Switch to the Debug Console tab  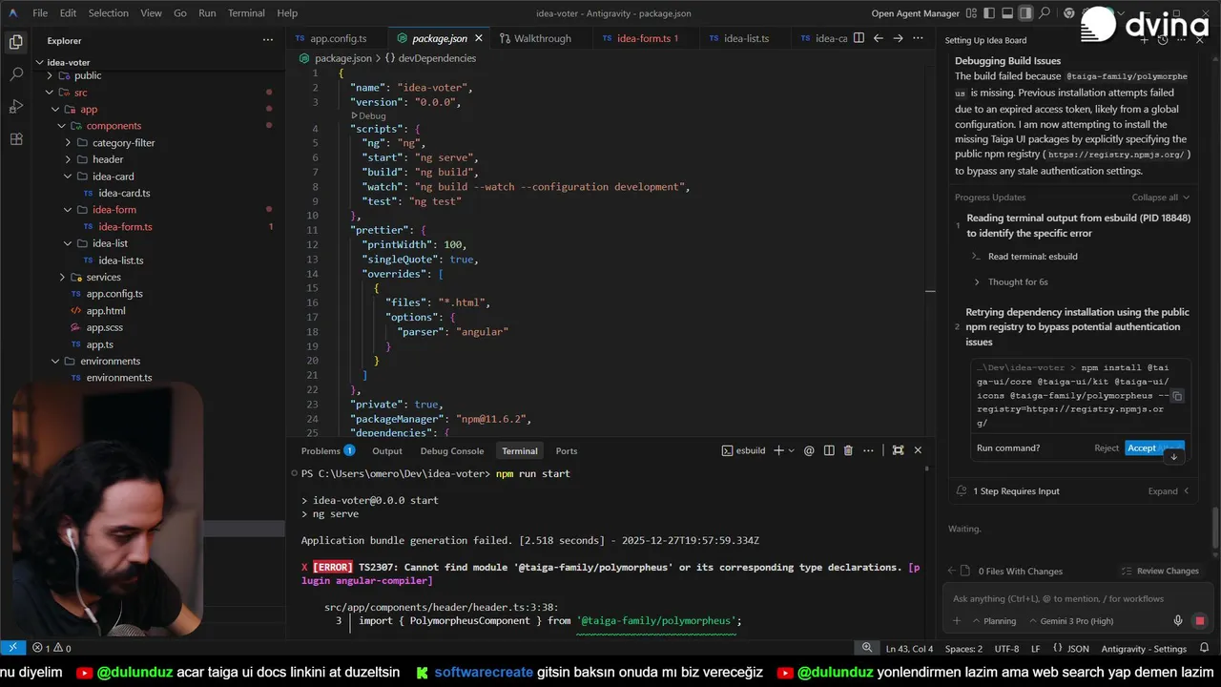(452, 450)
